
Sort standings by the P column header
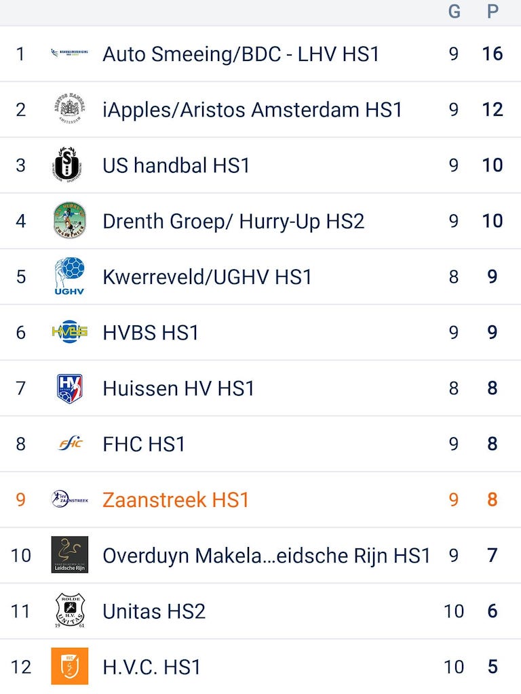(493, 12)
